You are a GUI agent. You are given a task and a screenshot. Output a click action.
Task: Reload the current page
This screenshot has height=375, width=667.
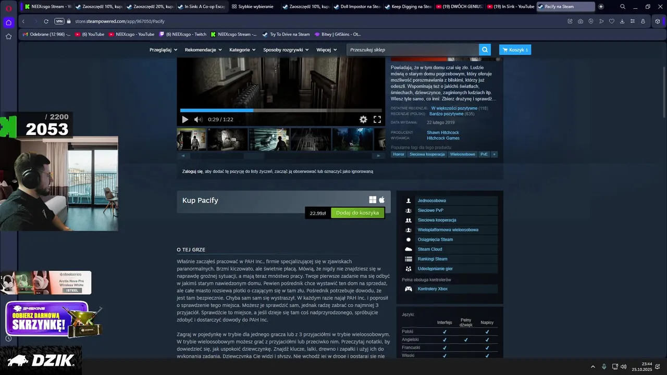click(46, 21)
